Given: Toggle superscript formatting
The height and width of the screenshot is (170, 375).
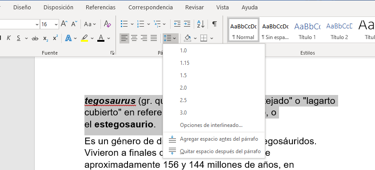Looking at the screenshot, I should (x=55, y=38).
